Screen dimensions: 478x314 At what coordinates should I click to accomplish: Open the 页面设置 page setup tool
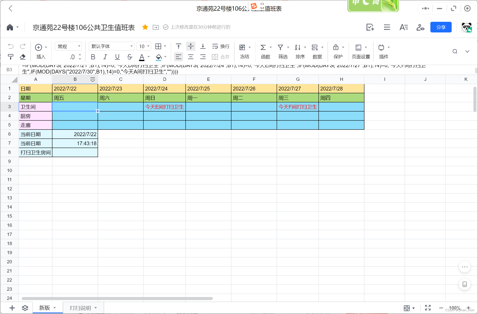361,52
